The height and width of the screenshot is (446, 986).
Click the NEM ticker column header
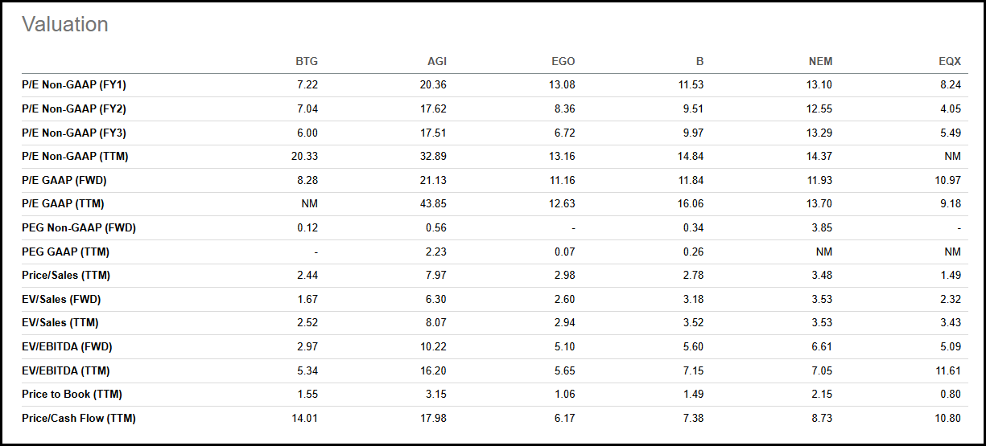[820, 62]
